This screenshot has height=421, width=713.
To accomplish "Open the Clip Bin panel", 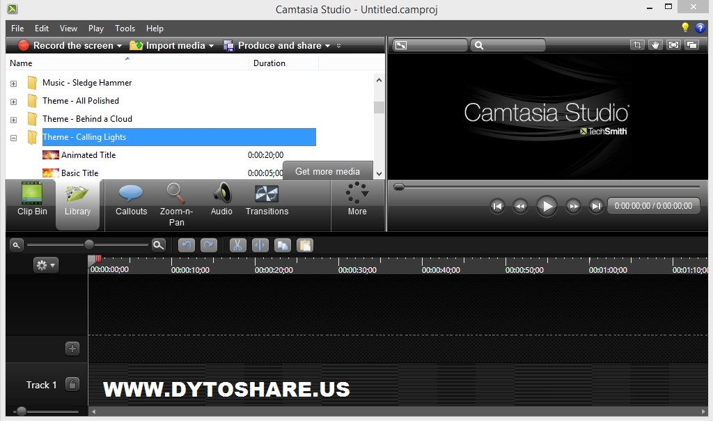I will pyautogui.click(x=32, y=200).
